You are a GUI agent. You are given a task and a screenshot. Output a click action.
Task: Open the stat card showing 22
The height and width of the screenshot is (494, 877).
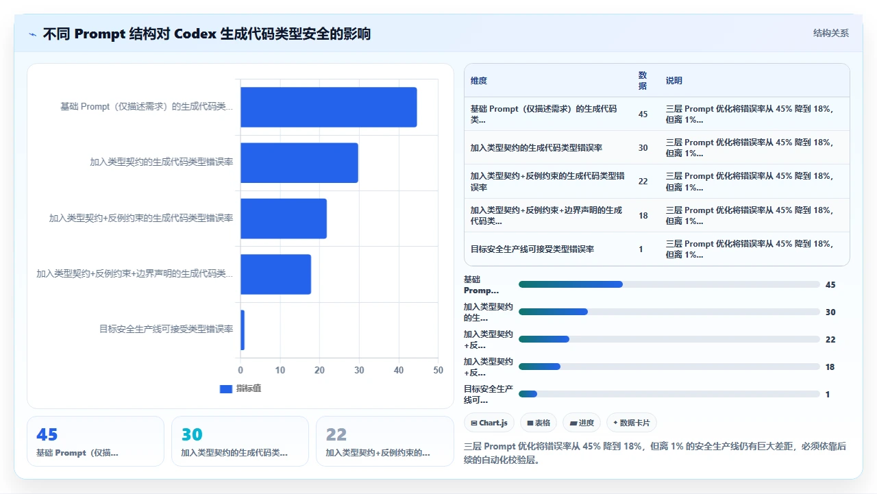[x=384, y=441]
